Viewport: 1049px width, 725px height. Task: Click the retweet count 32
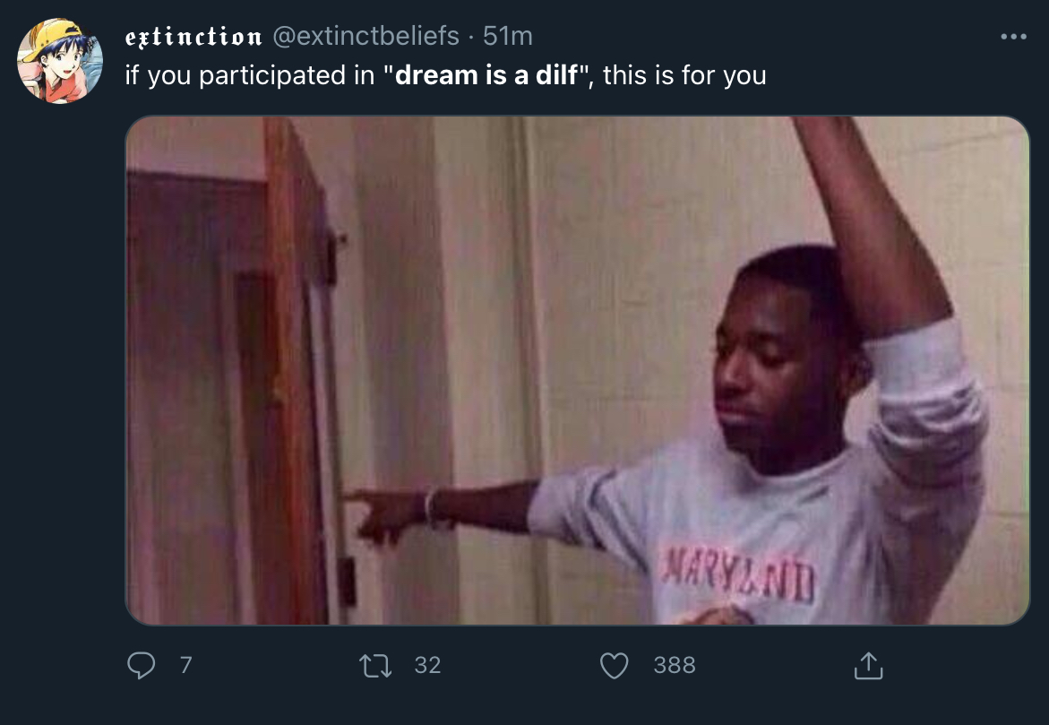[x=427, y=665]
